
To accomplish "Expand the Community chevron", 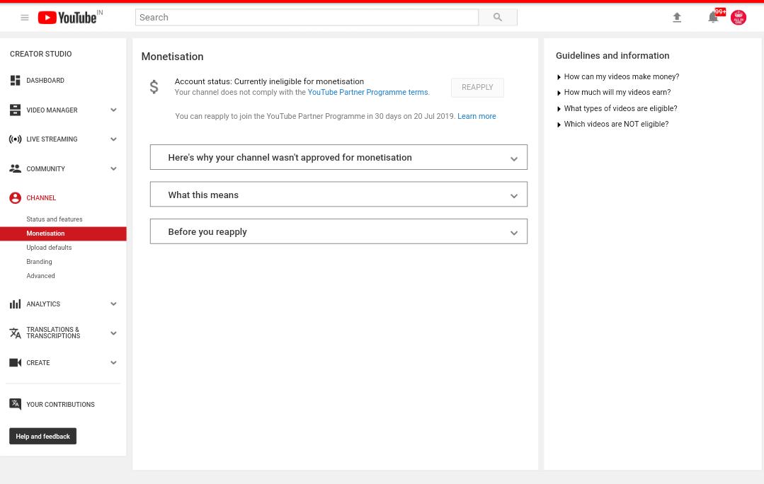I will click(113, 169).
